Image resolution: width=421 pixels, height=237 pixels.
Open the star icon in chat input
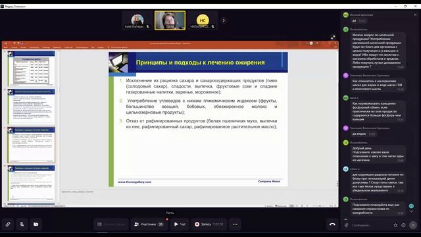click(x=395, y=225)
